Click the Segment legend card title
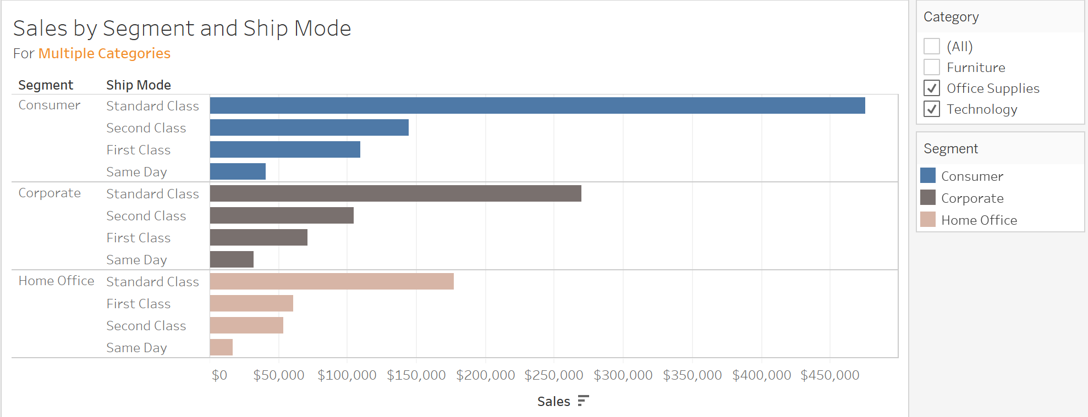The width and height of the screenshot is (1088, 417). click(950, 149)
